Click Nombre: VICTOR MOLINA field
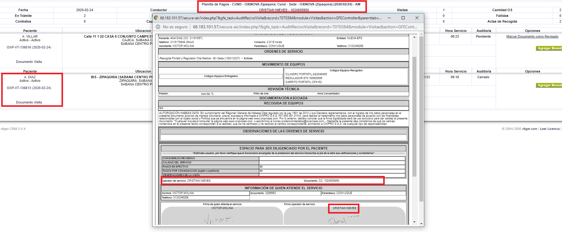The height and width of the screenshot is (234, 562). pyautogui.click(x=205, y=193)
